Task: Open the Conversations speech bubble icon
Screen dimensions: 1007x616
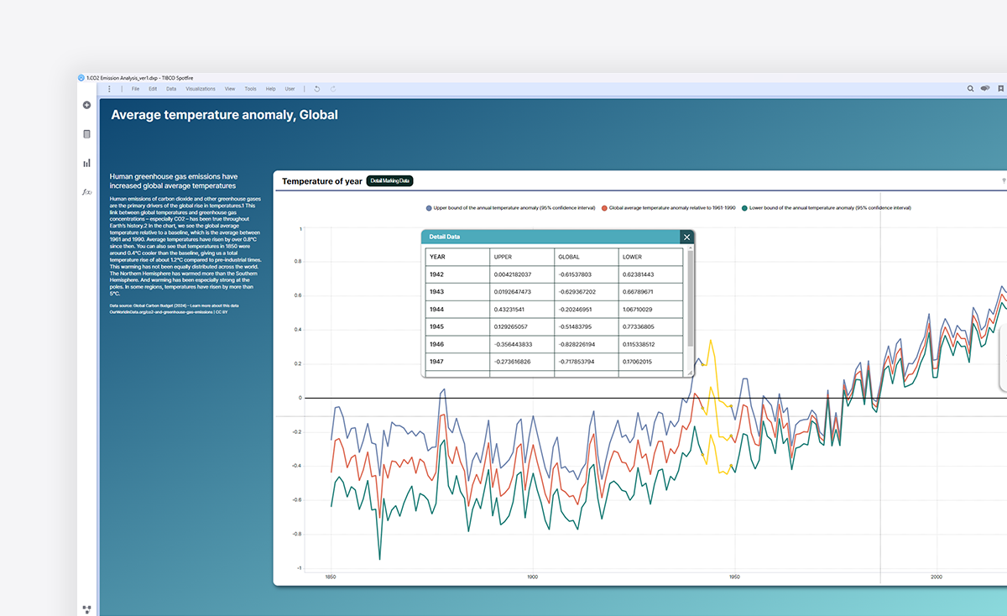Action: coord(985,89)
